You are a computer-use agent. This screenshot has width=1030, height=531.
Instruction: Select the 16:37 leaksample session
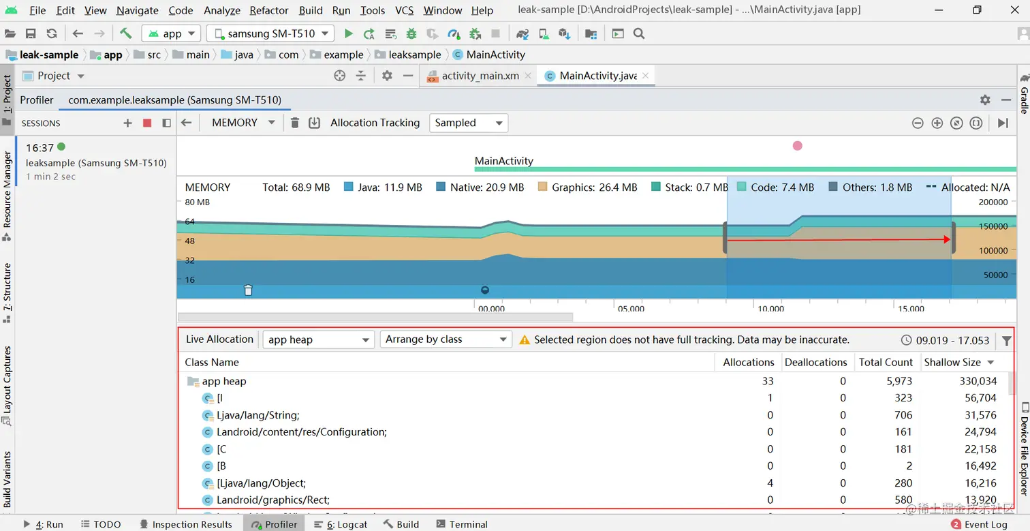pyautogui.click(x=95, y=162)
